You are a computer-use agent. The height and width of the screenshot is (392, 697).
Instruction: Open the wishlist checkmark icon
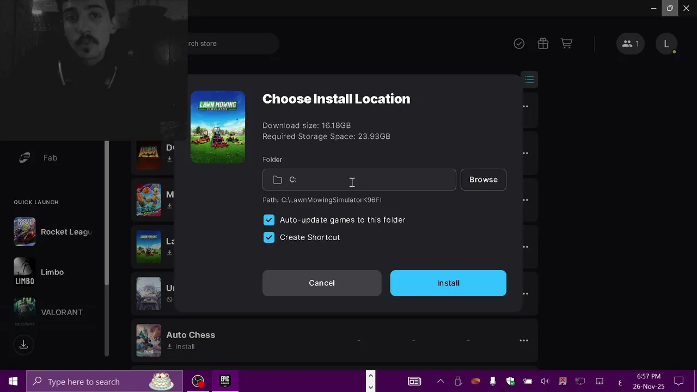pyautogui.click(x=519, y=44)
